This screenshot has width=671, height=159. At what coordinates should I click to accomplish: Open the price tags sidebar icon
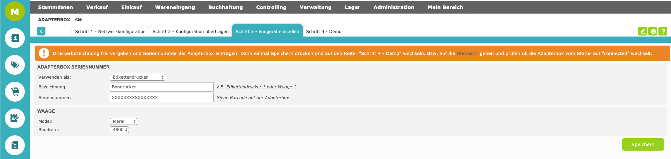(x=15, y=65)
